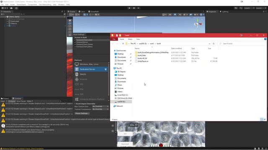268x150 pixels.
Task: Toggle Scenes/Initialization scene checkbox
Action: click(75, 40)
